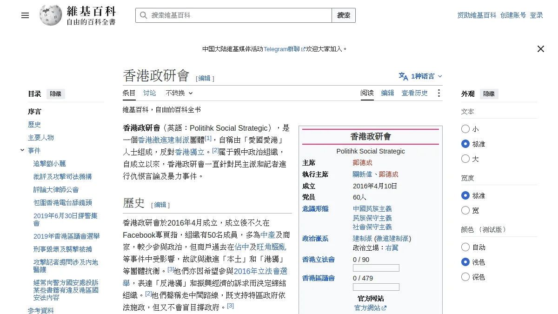Open the 香港獨立 article link
The width and height of the screenshot is (558, 314).
pyautogui.click(x=190, y=152)
